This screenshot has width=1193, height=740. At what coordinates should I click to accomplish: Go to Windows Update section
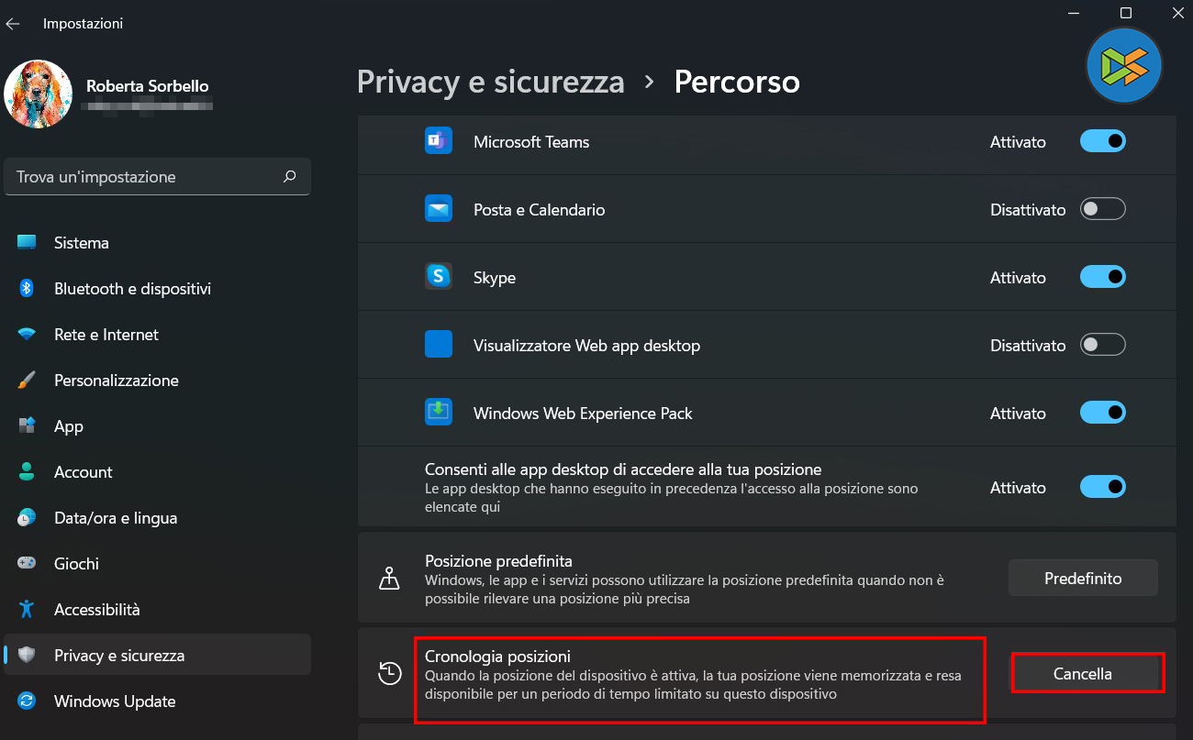[x=115, y=701]
